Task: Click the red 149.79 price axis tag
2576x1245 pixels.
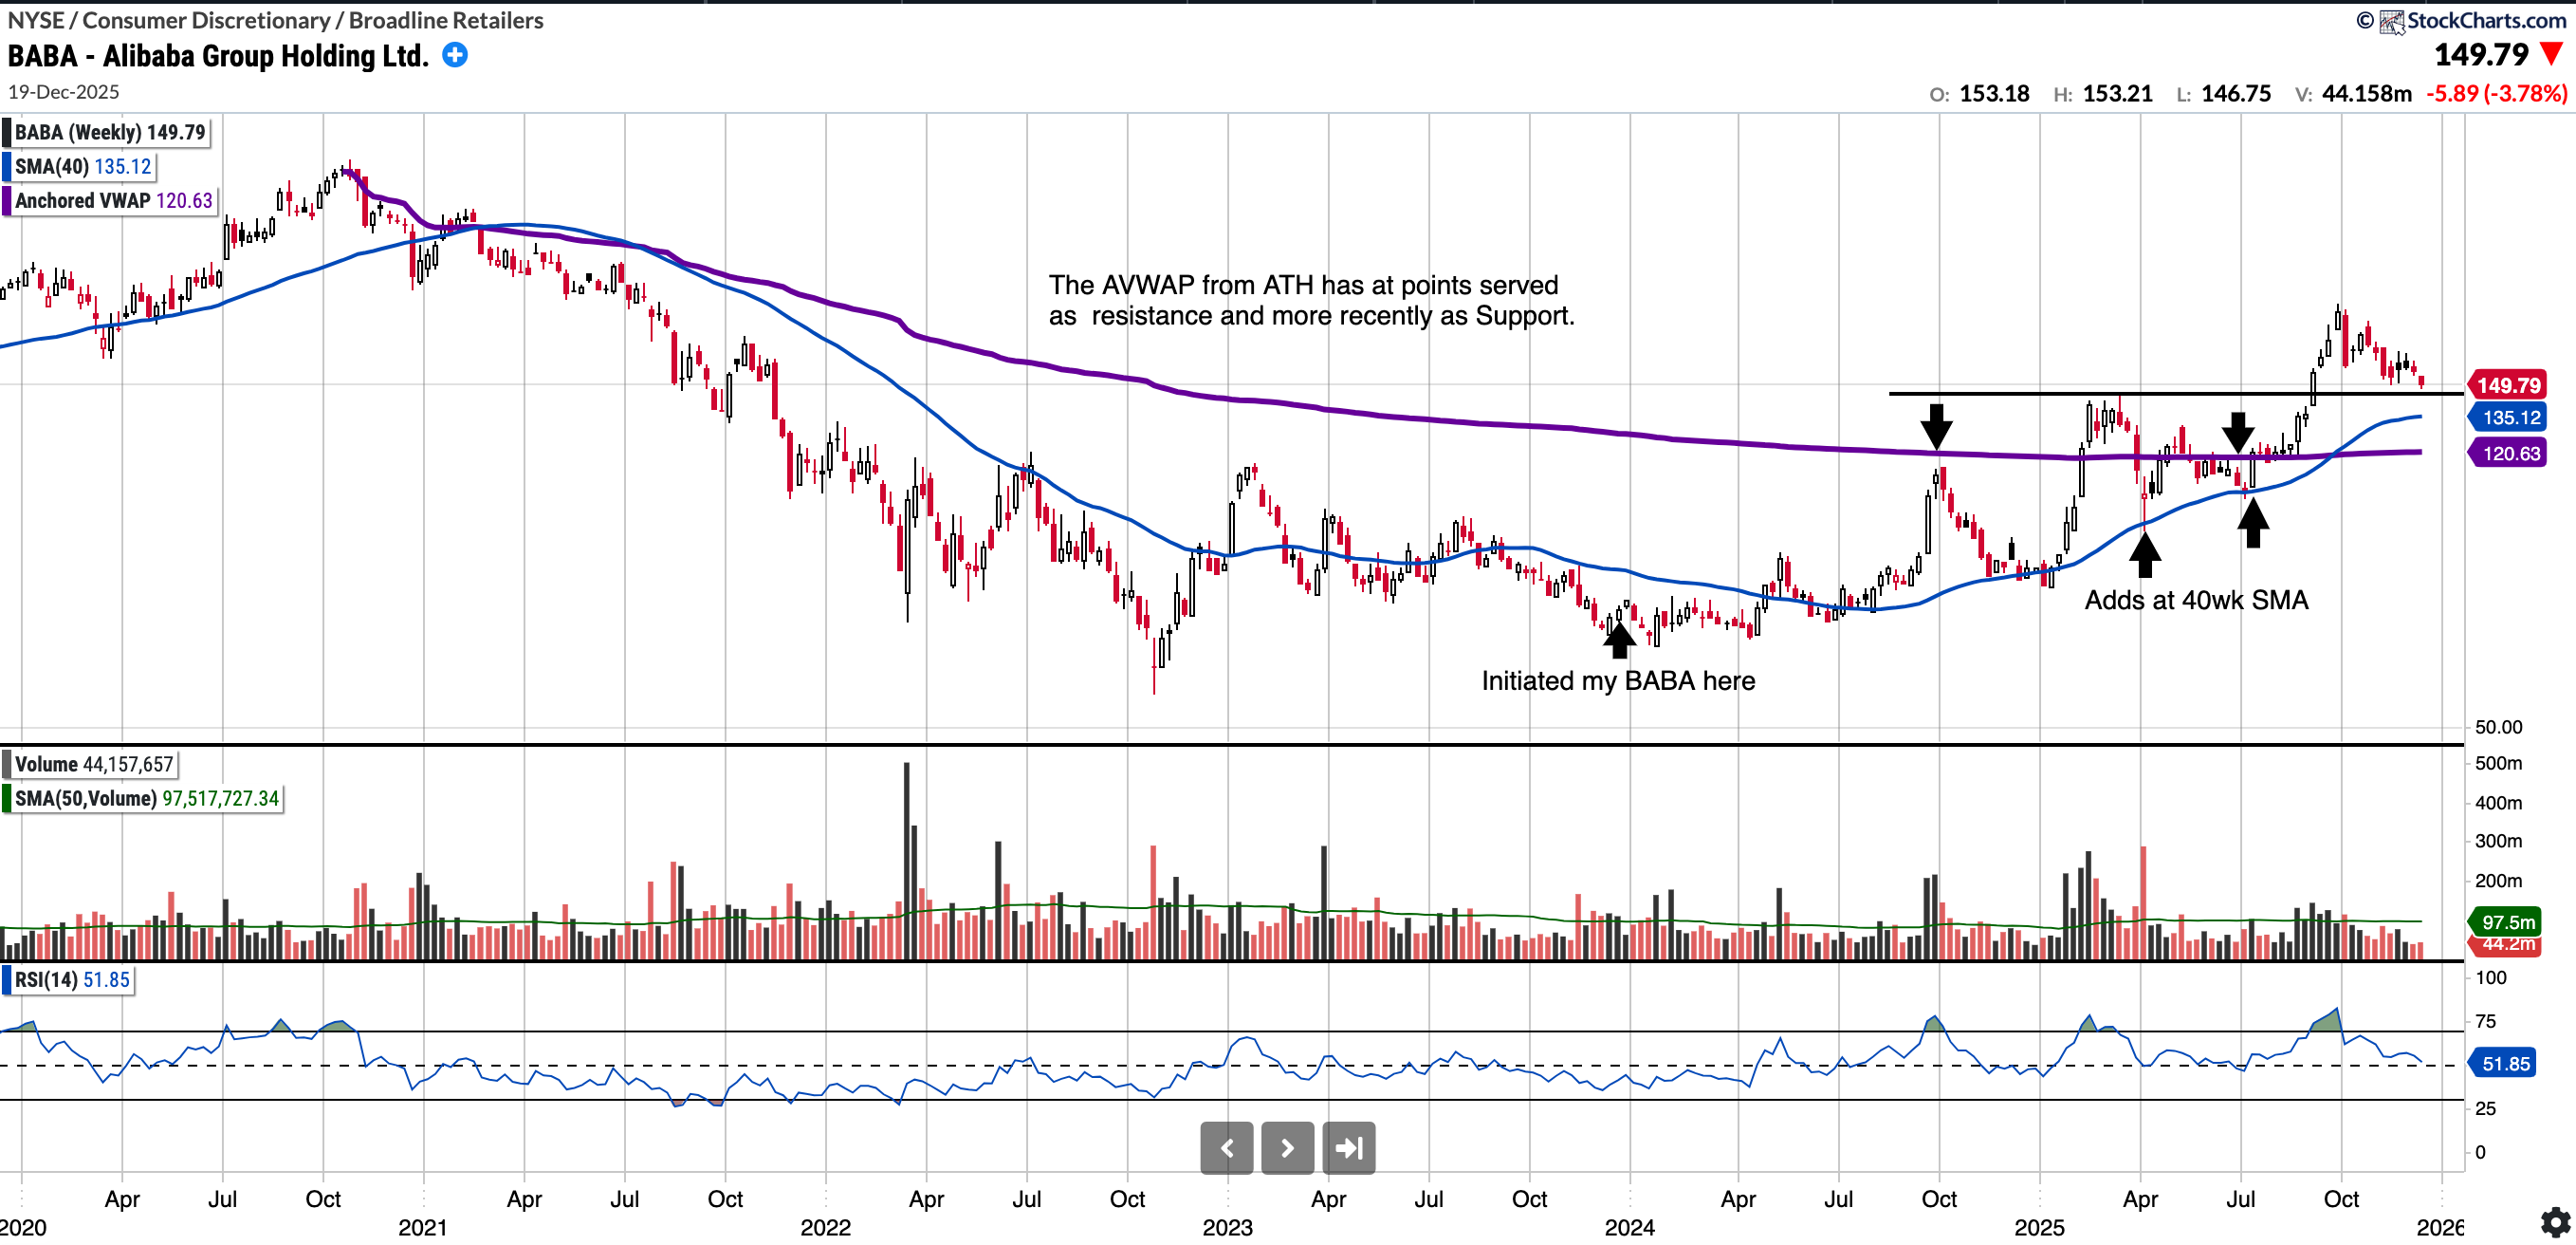Action: [x=2508, y=385]
